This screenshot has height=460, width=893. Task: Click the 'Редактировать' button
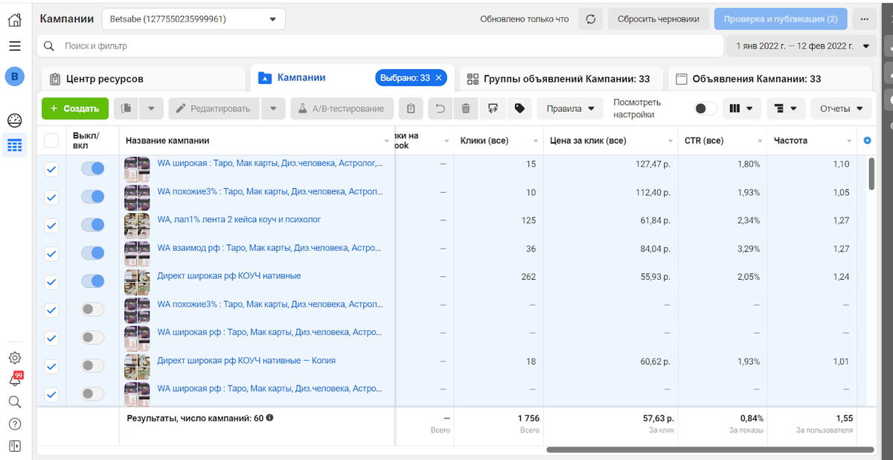214,109
